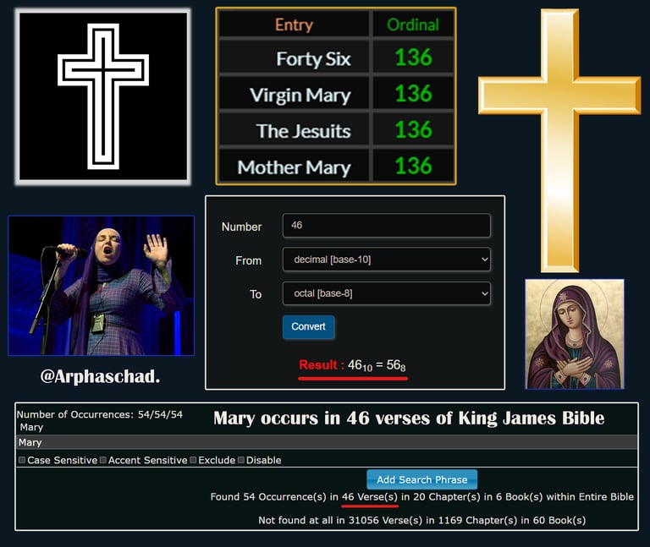650x547 pixels.
Task: Click the 'Mother Mary' table entry
Action: click(295, 167)
